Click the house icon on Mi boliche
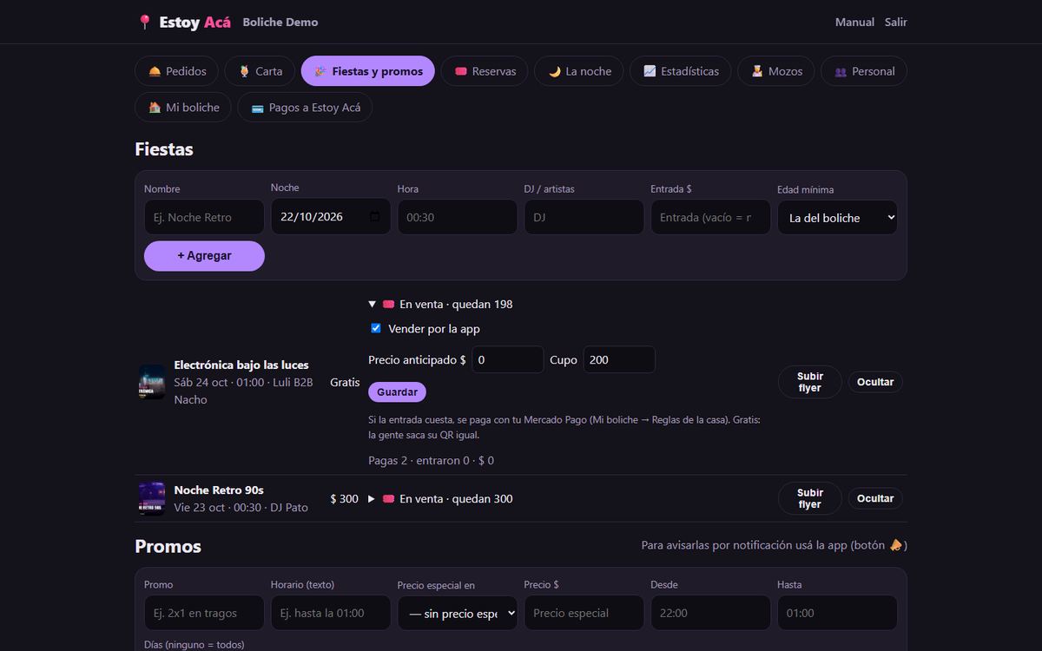Screen dimensions: 1042x651 coord(155,108)
